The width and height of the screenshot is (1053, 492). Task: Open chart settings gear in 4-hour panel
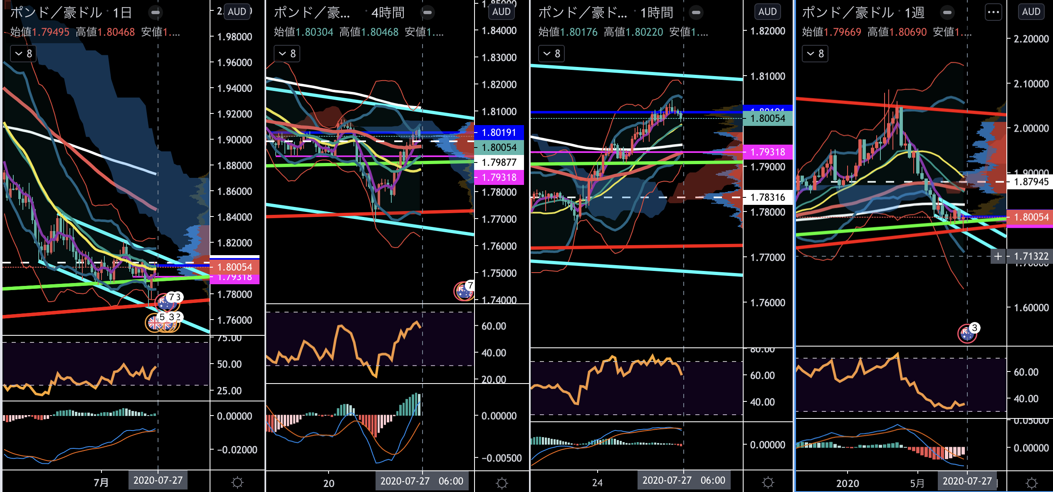click(502, 483)
